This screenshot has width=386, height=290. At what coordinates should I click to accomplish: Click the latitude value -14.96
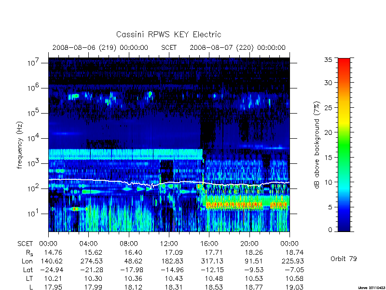click(172, 270)
